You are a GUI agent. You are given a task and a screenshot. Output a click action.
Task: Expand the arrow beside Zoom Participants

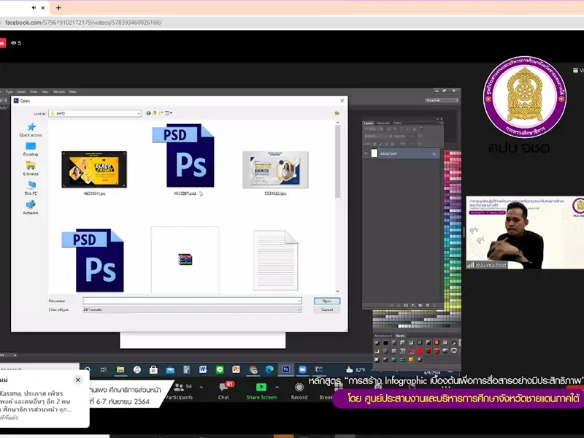tap(201, 388)
